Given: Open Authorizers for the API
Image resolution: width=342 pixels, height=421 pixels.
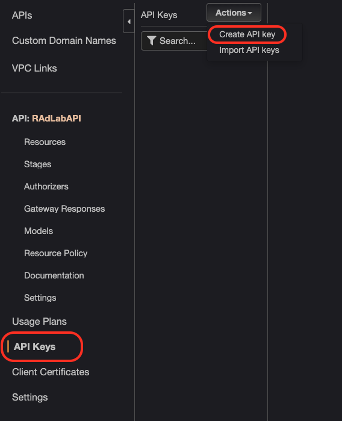Looking at the screenshot, I should click(x=46, y=186).
